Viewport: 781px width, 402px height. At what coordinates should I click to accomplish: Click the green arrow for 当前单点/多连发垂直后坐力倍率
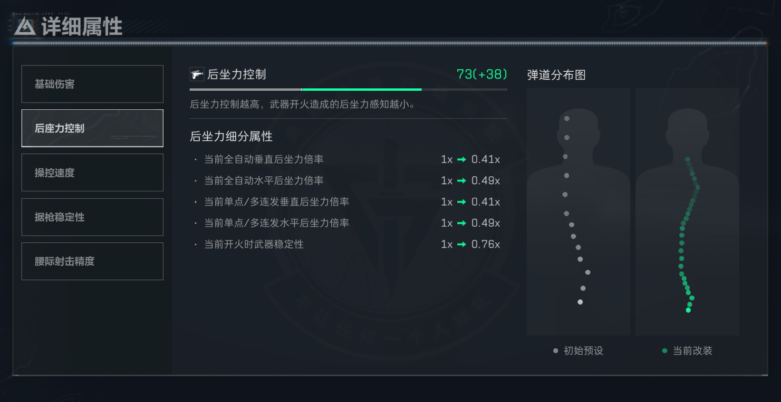pos(461,202)
